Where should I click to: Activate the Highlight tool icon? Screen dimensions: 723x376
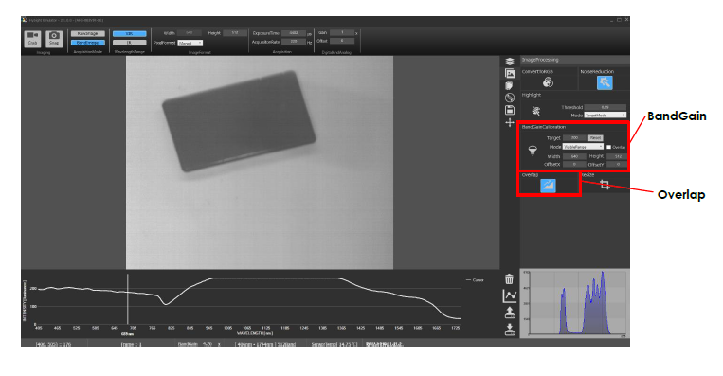(535, 111)
